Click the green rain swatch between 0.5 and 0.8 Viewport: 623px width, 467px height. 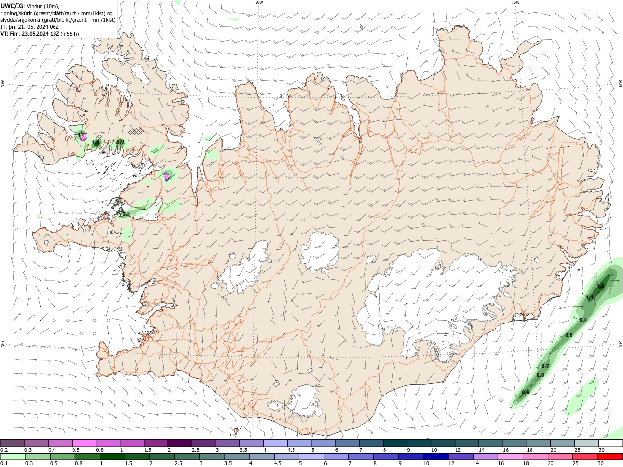click(x=63, y=456)
